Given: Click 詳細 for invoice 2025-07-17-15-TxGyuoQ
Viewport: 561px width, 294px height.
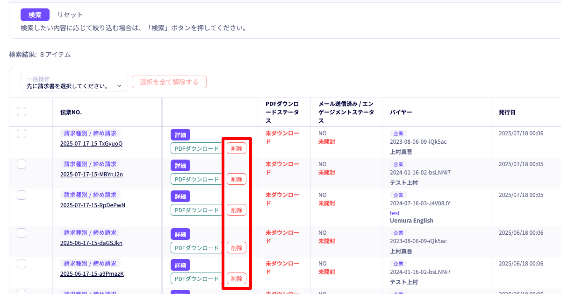Looking at the screenshot, I should point(180,135).
